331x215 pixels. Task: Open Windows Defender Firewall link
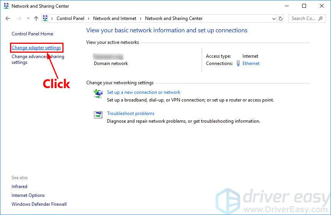[39, 204]
